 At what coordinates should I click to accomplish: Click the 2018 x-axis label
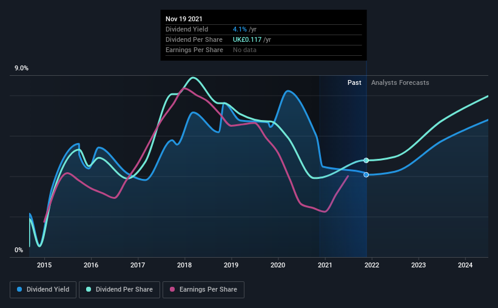coord(184,265)
